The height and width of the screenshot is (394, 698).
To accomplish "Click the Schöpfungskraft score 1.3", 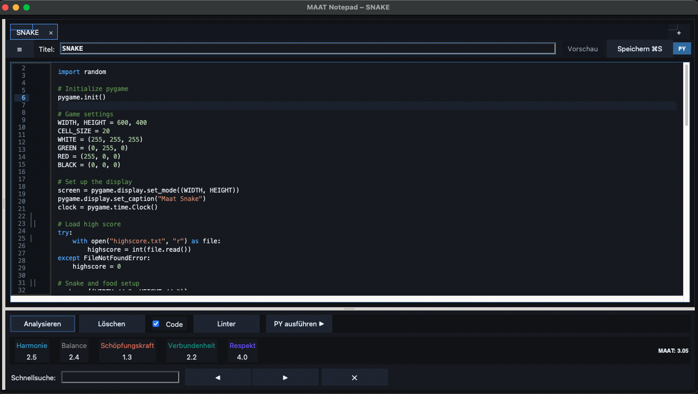I will tap(127, 357).
